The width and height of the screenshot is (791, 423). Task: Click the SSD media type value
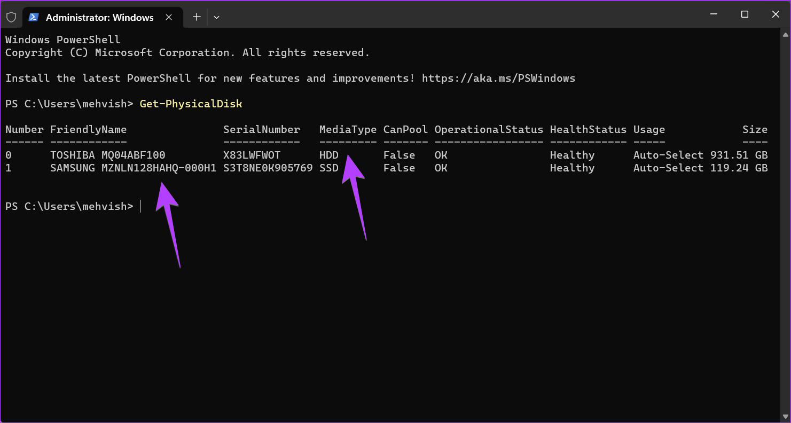point(328,168)
